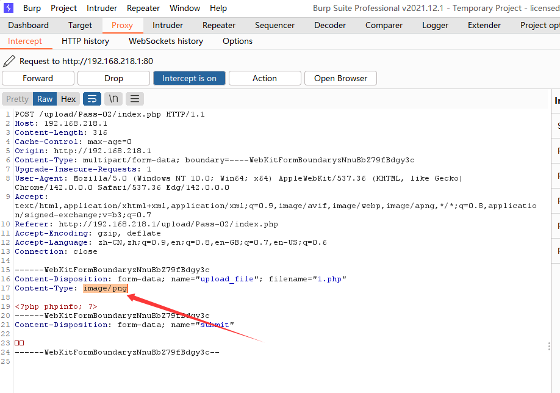Click the Connection: close header
The image size is (560, 393).
(x=56, y=251)
